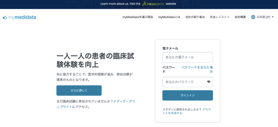Click the スタディに招待されましたか？ text

182,109
